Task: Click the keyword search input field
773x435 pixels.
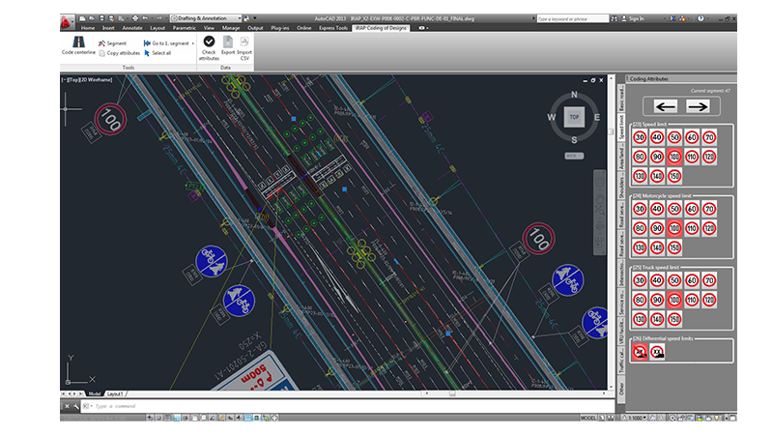Action: point(572,18)
